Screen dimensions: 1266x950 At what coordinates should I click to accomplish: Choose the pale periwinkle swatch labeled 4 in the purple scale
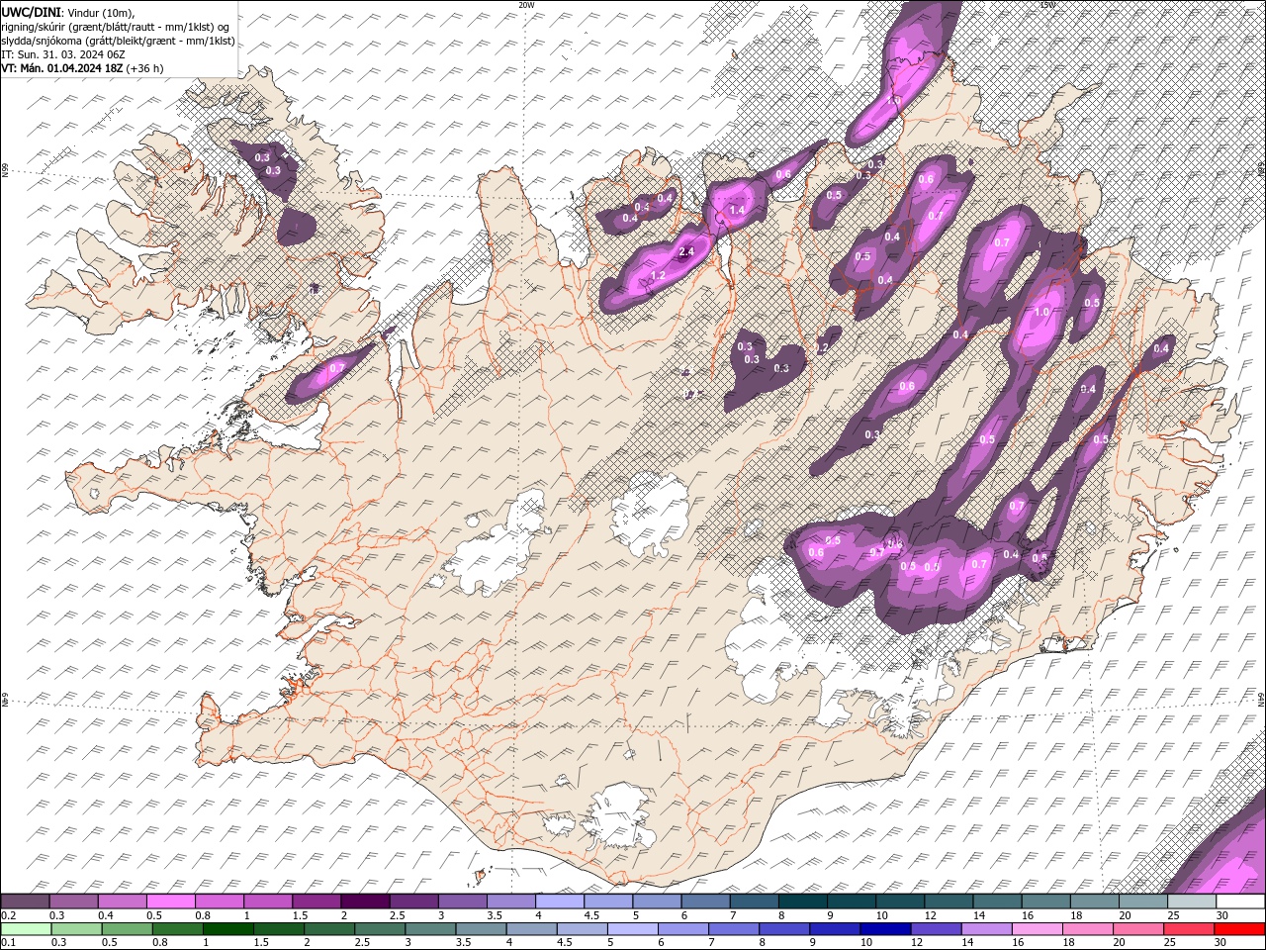pyautogui.click(x=560, y=902)
